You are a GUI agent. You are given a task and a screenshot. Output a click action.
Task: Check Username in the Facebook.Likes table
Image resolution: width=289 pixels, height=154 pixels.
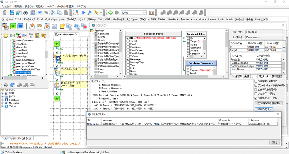188,48
